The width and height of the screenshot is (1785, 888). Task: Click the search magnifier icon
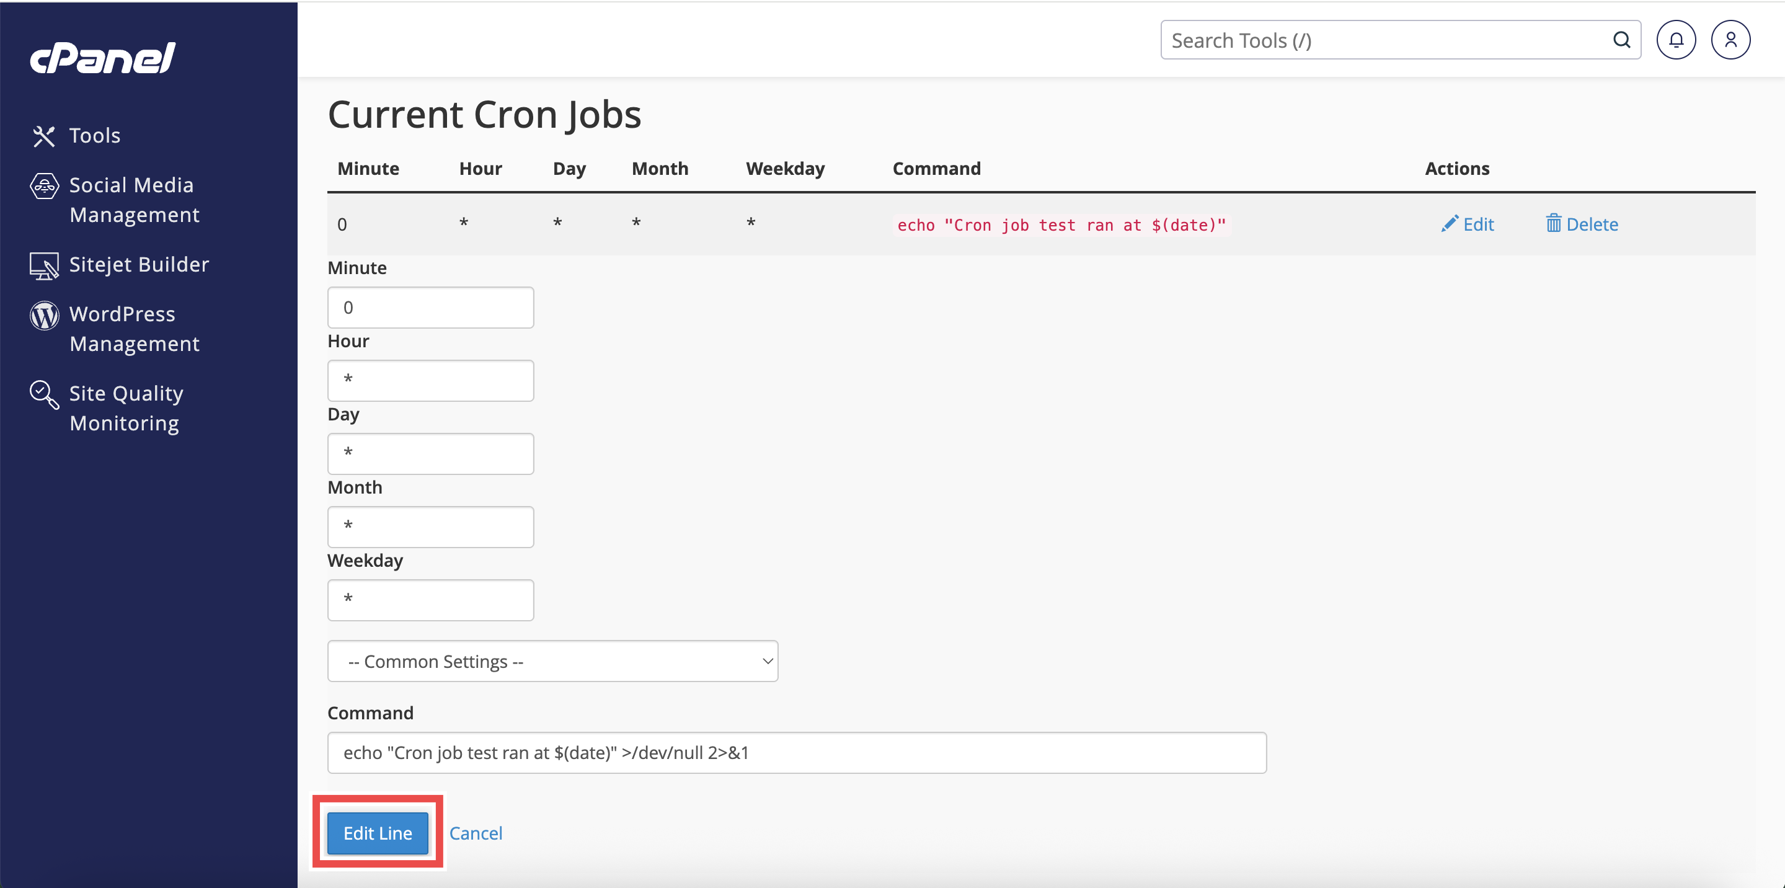click(x=1621, y=40)
